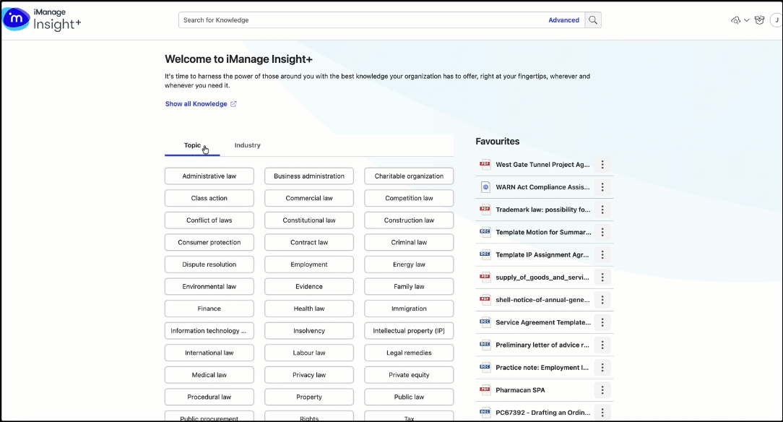Choose the Competition law topic
The image size is (783, 422).
click(409, 198)
